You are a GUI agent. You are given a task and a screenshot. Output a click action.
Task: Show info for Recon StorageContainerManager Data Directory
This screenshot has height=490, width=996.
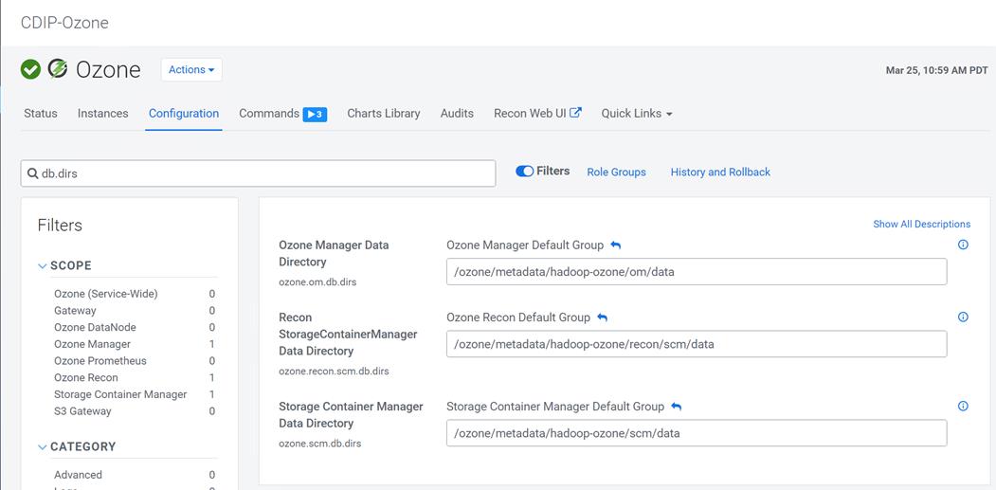[x=963, y=317]
